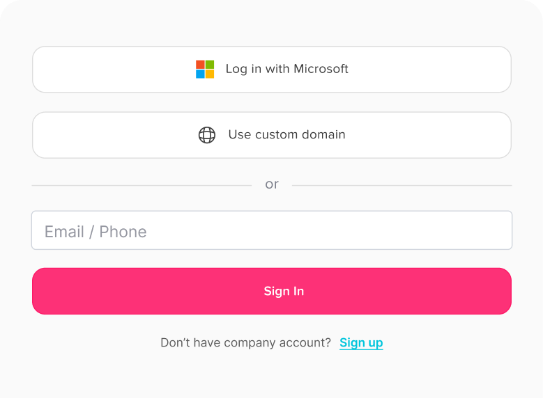Click the yellow square of Microsoft logo
Image resolution: width=543 pixels, height=398 pixels.
tap(210, 74)
